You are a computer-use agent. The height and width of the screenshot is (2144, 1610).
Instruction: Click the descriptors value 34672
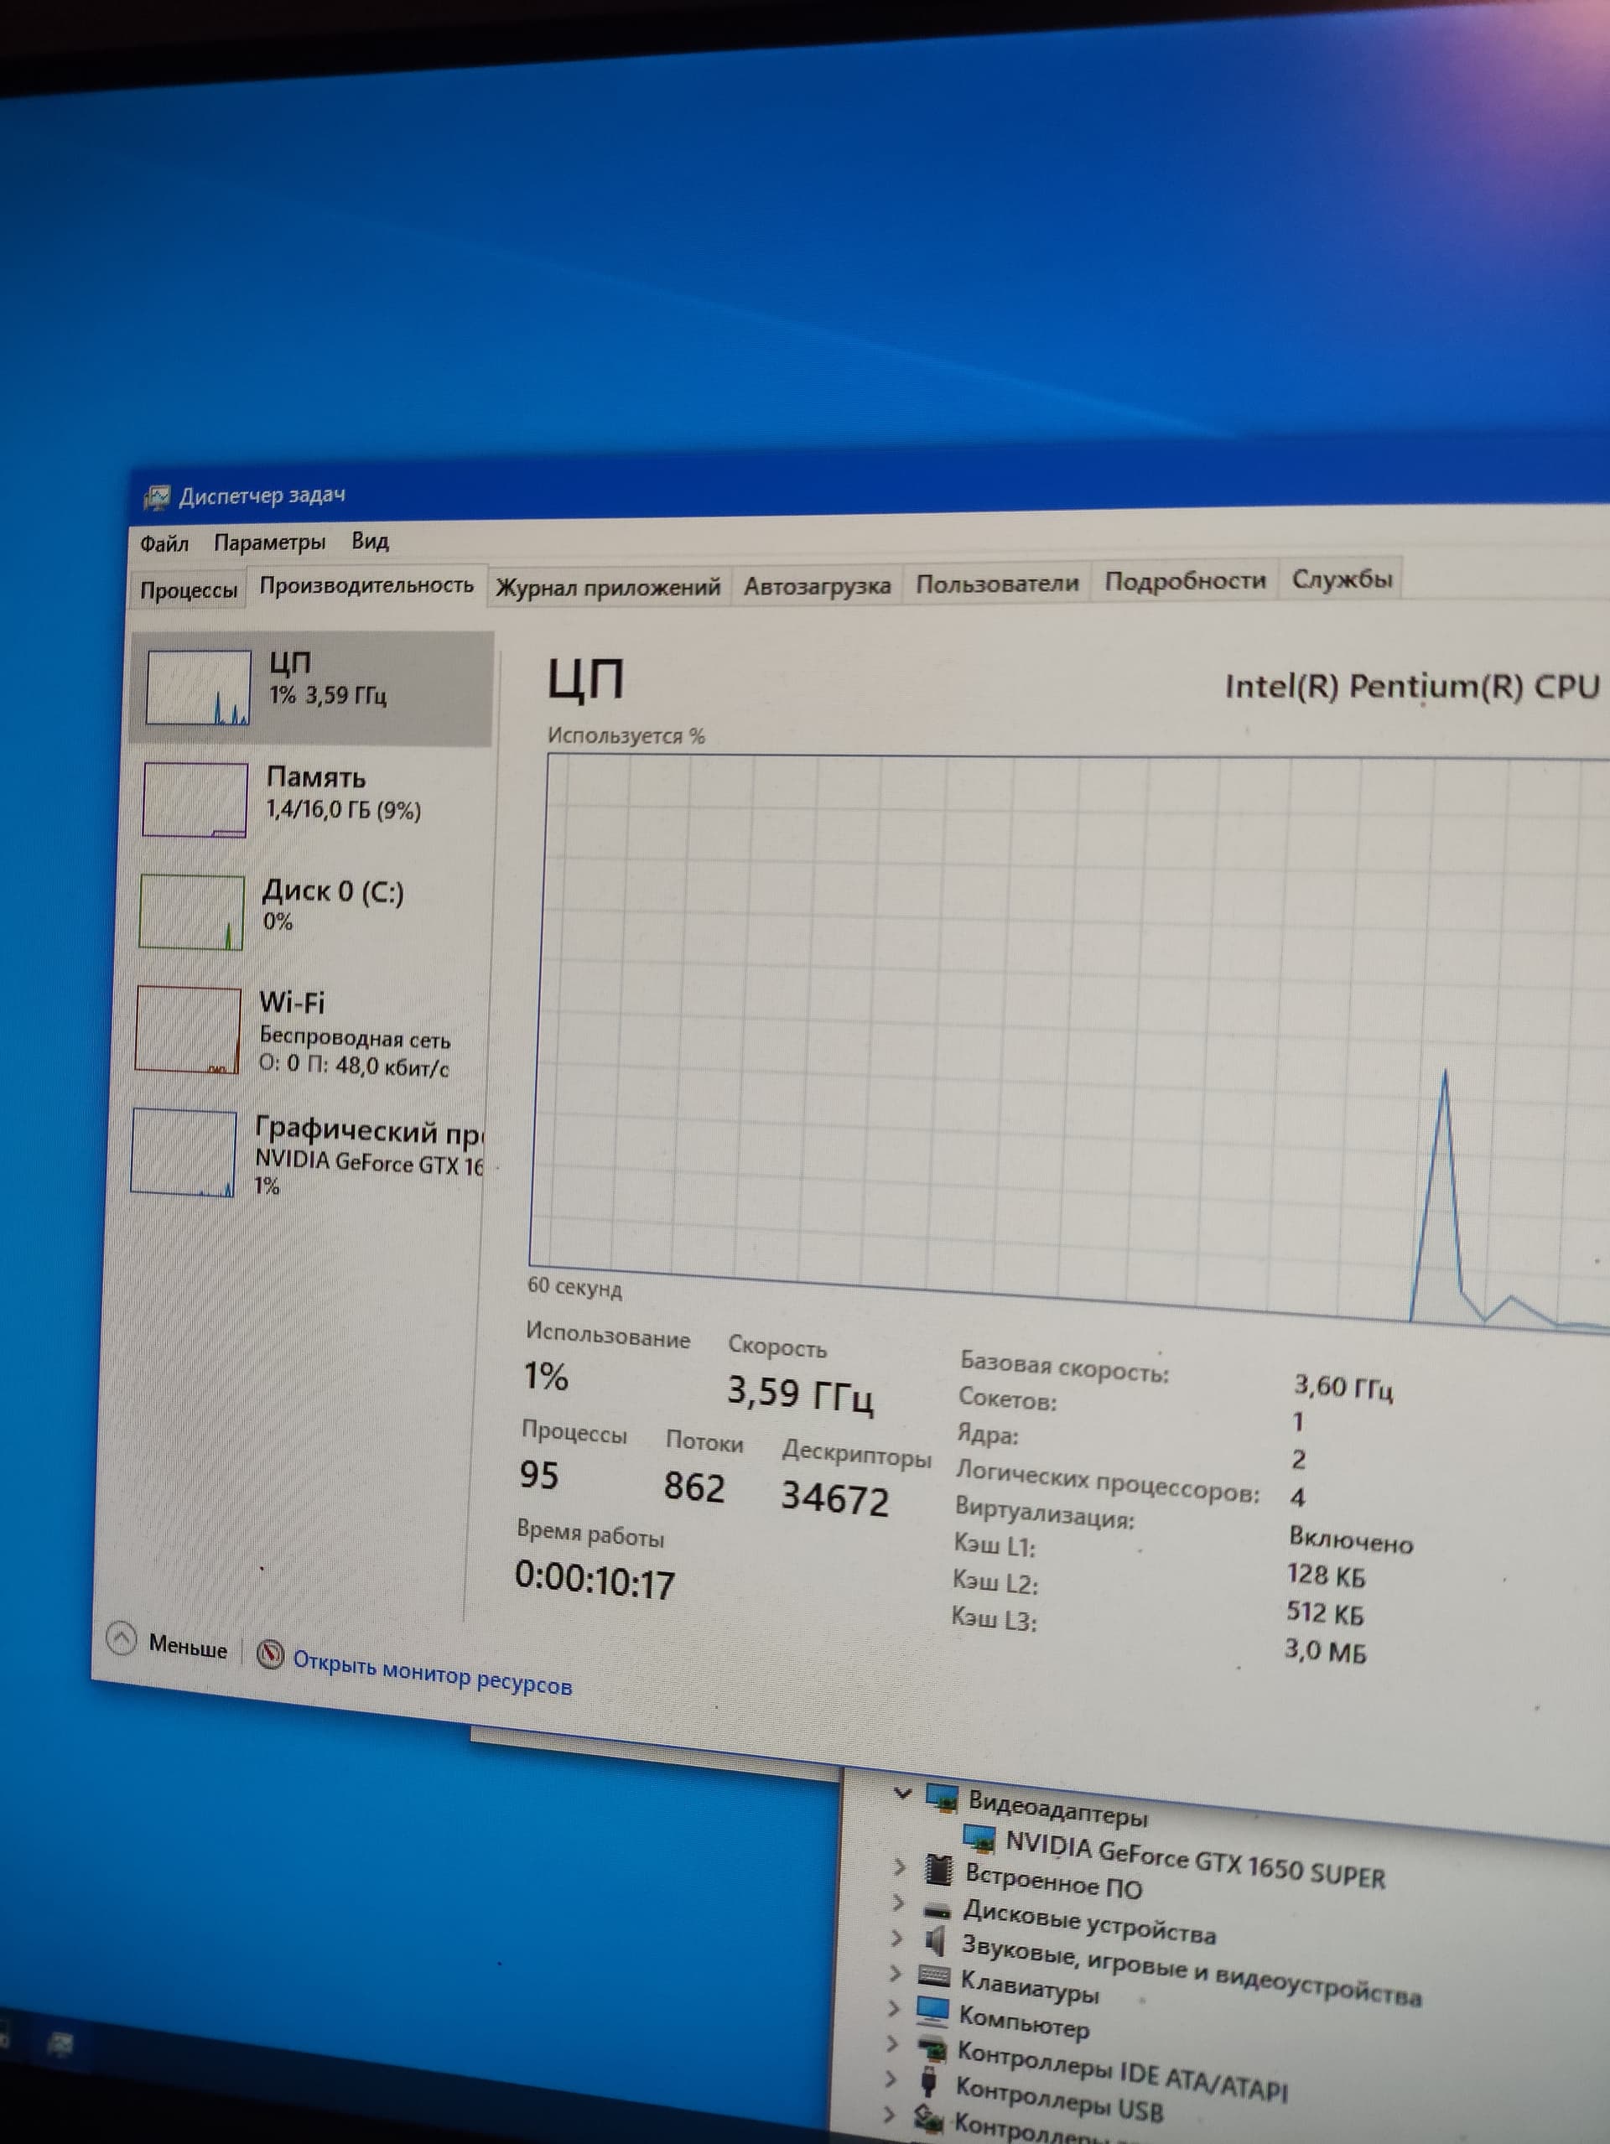point(834,1498)
